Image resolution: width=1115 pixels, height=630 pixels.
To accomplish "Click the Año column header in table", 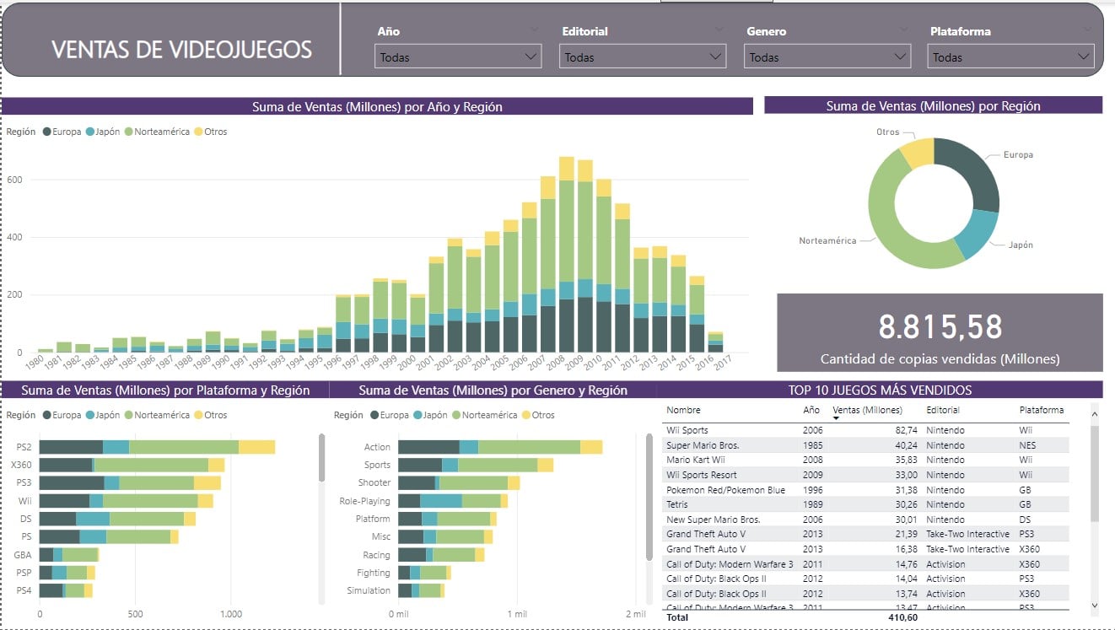I will tap(811, 411).
